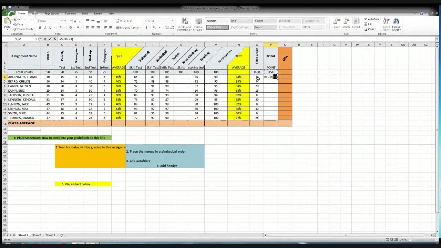The height and width of the screenshot is (248, 441).
Task: Click inside the formula bar input
Action: [x=246, y=39]
